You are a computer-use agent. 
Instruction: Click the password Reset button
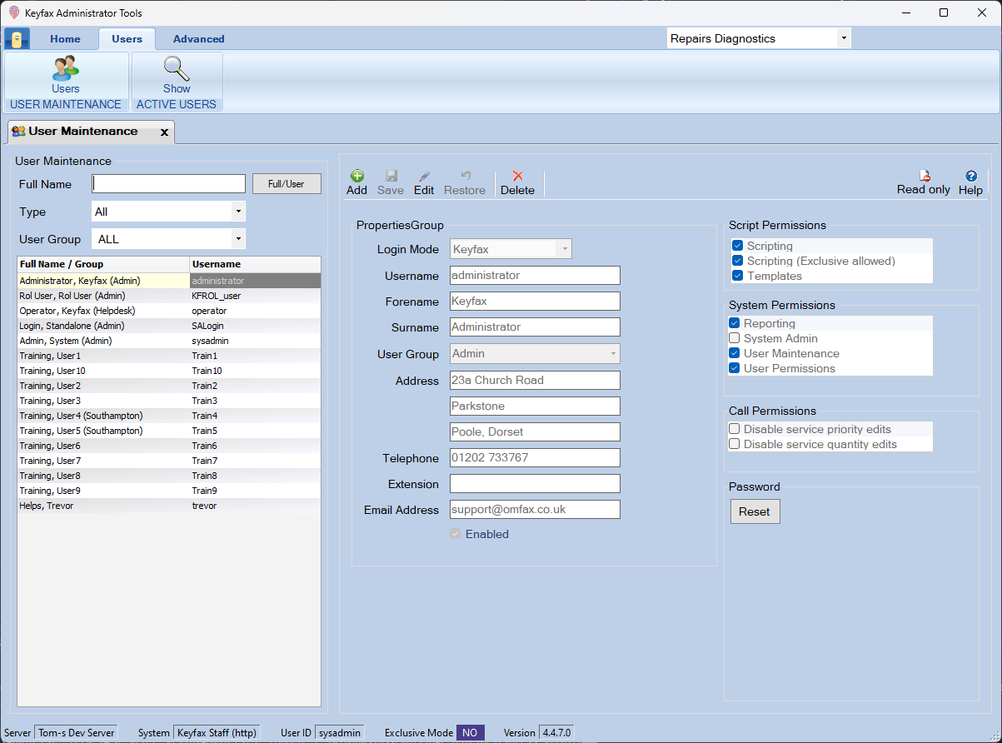[755, 511]
